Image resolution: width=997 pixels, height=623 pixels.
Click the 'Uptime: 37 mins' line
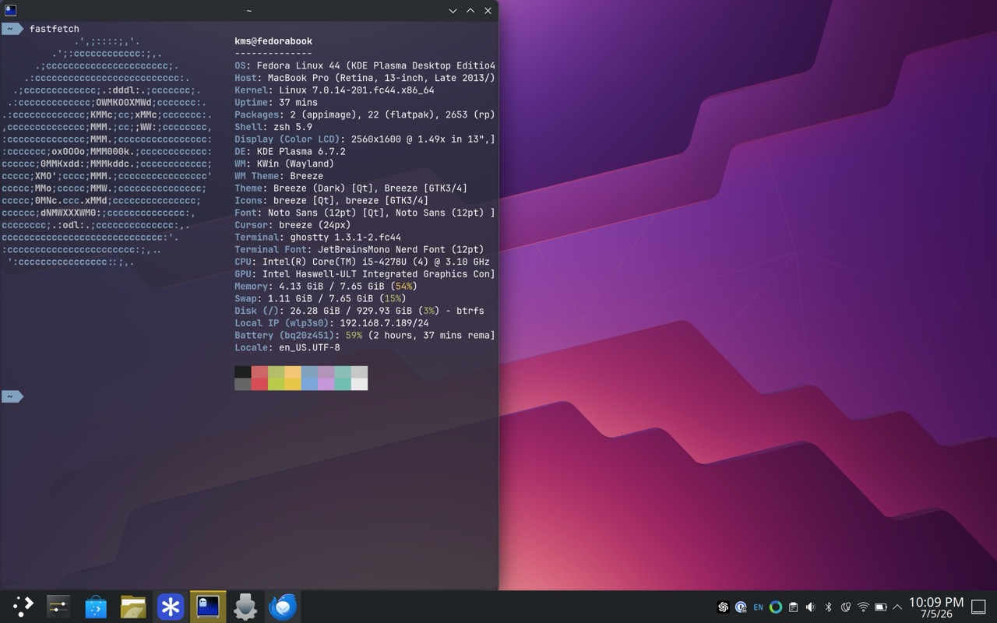click(276, 103)
